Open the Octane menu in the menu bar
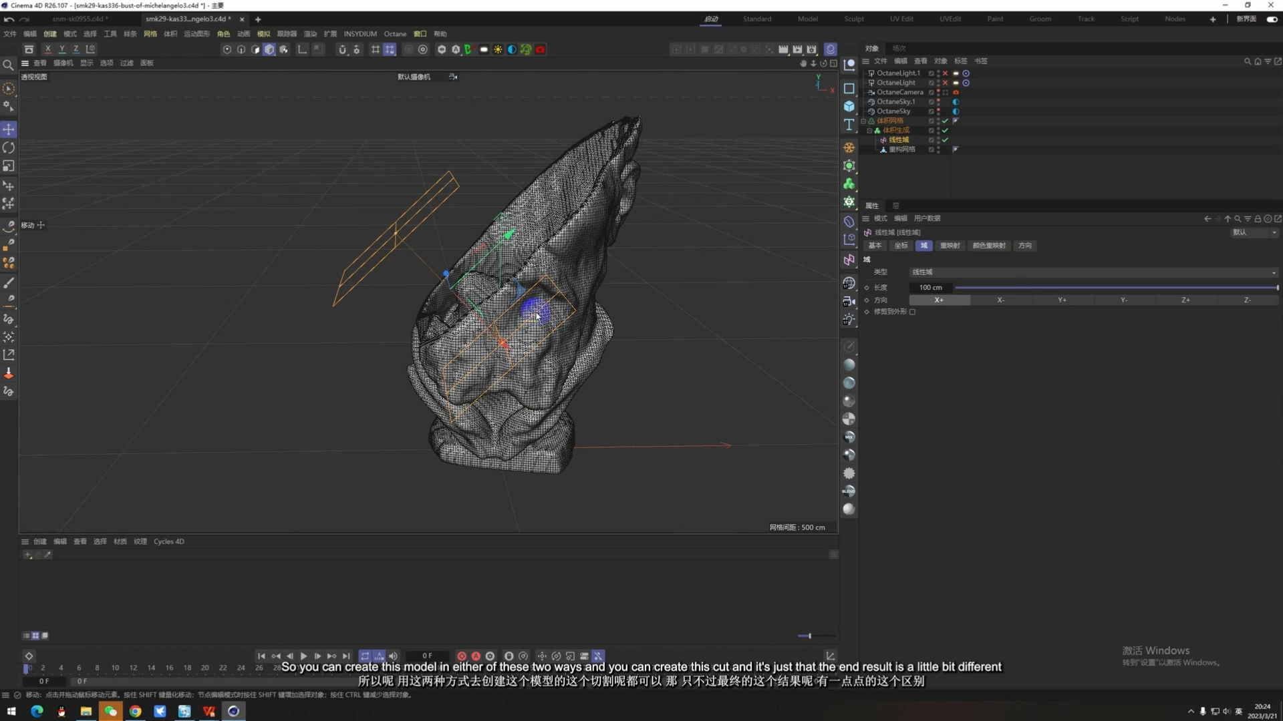 click(x=395, y=33)
